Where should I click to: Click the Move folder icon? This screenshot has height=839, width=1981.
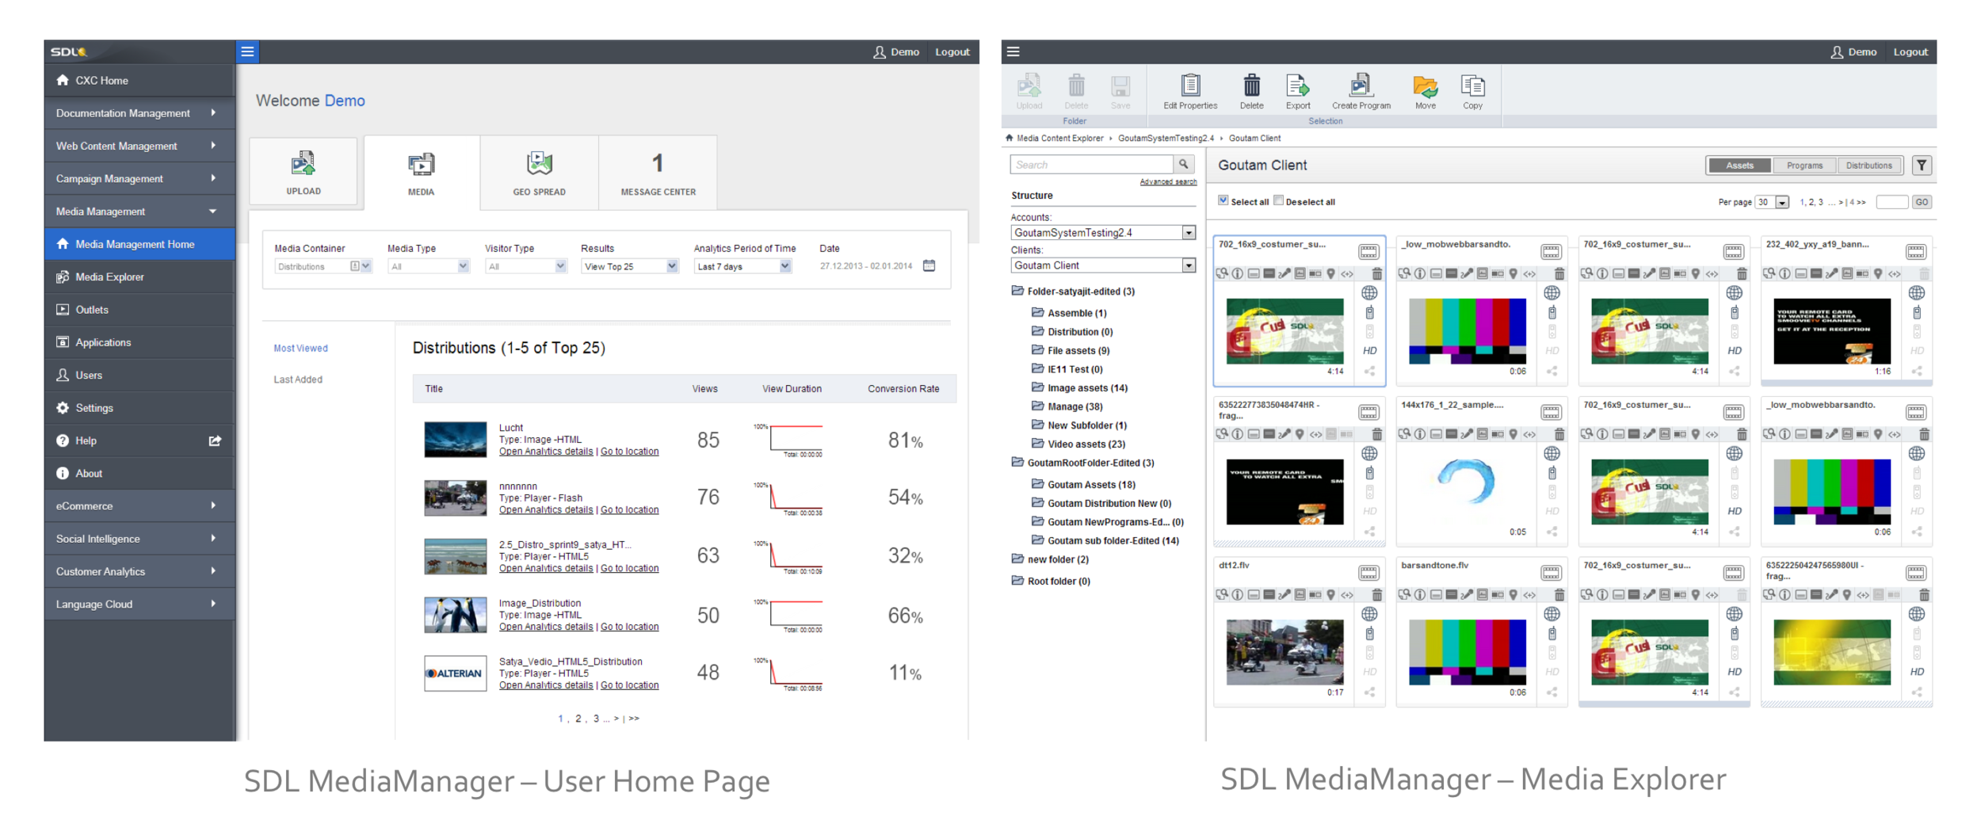pyautogui.click(x=1425, y=86)
